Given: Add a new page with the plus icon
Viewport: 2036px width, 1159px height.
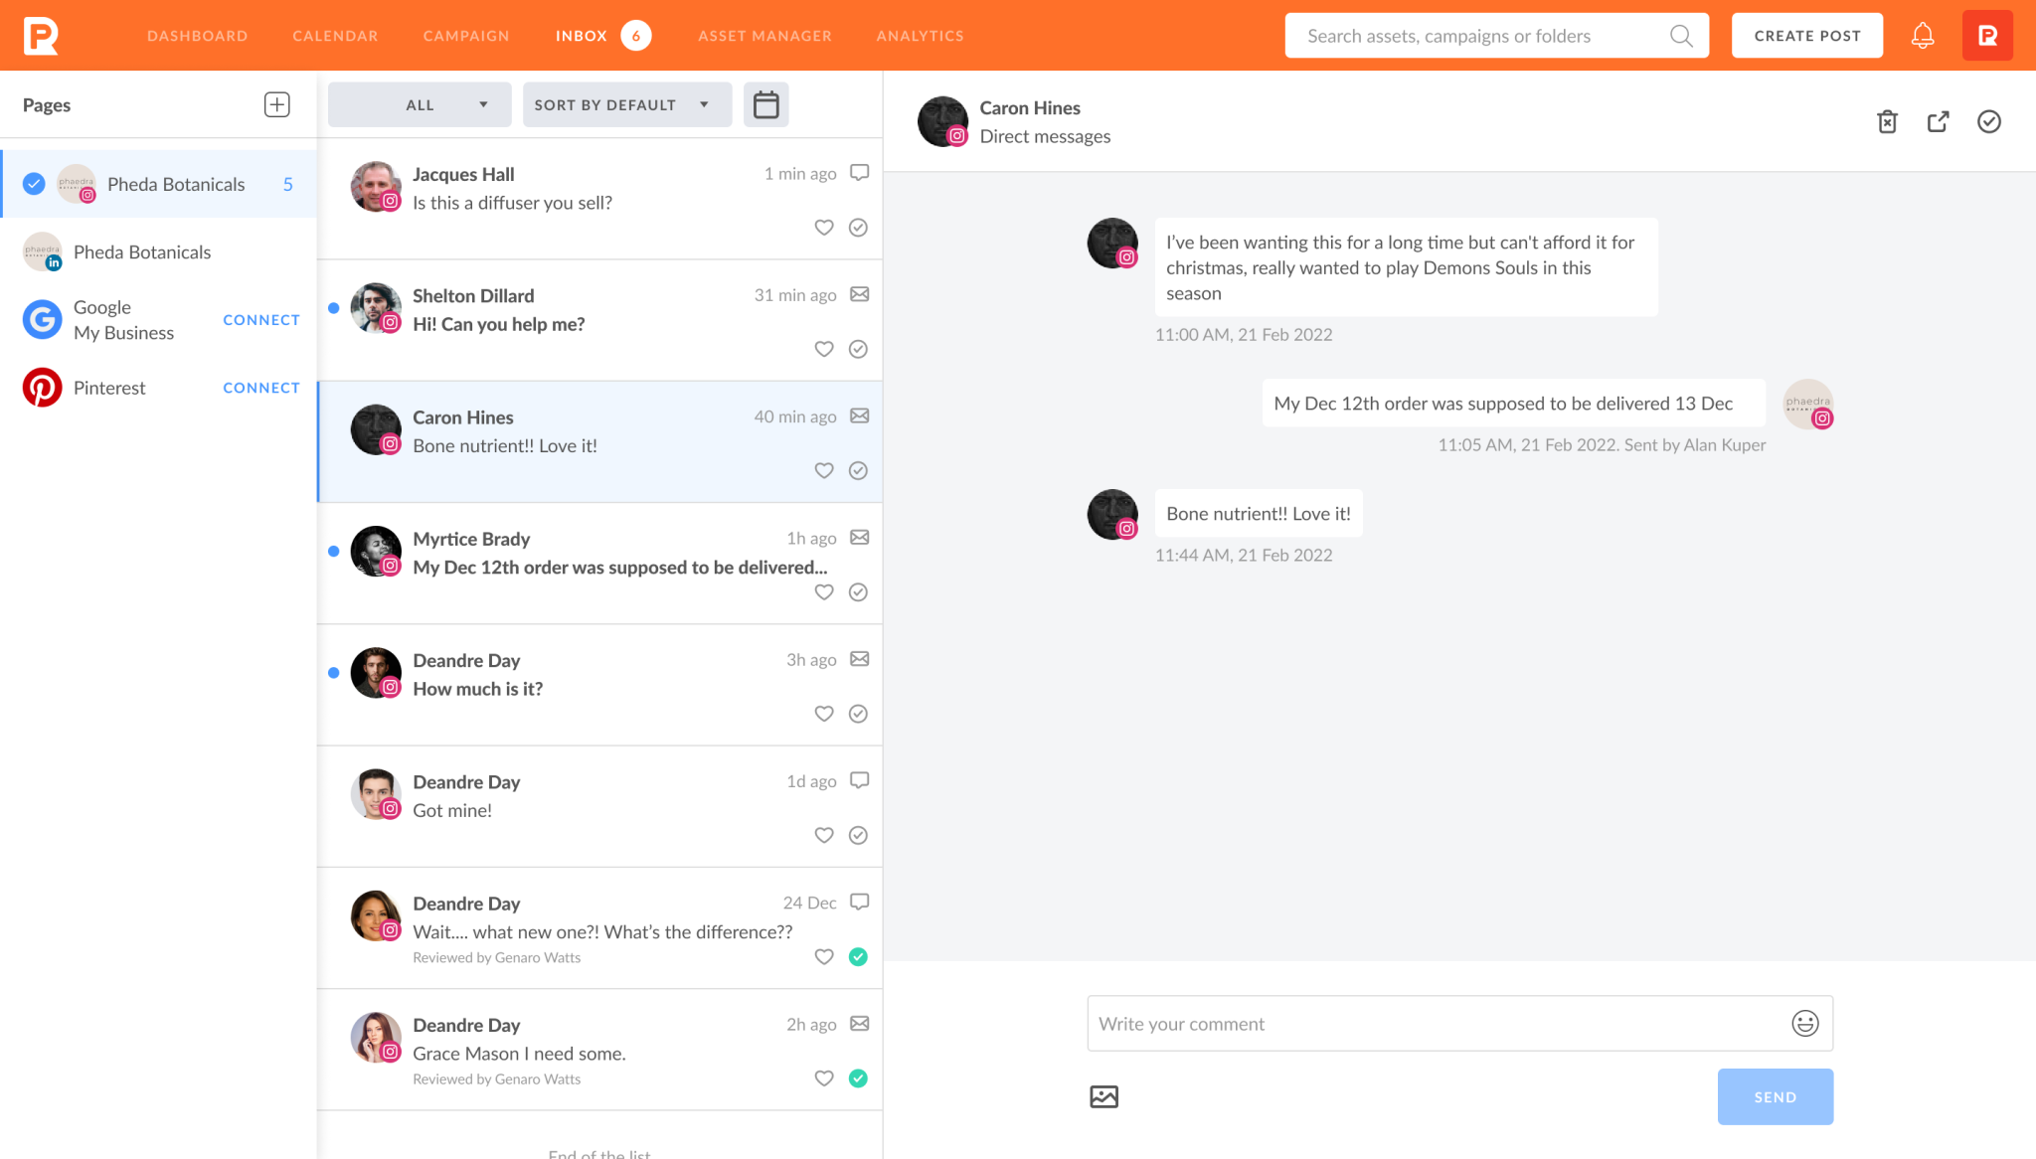Looking at the screenshot, I should [x=277, y=103].
